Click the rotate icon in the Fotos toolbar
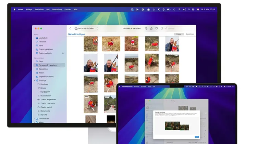Viewport: 257px width, 144px height. 162,28
